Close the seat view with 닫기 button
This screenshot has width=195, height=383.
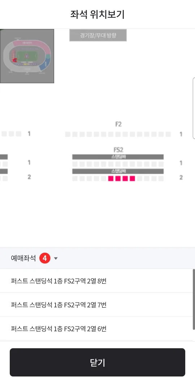pos(97,362)
